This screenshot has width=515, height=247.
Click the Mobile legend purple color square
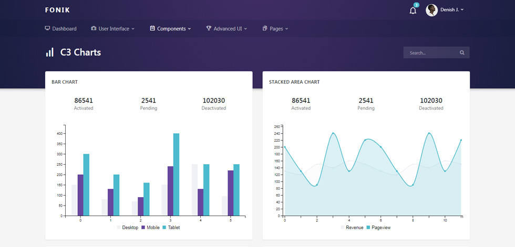coord(143,228)
